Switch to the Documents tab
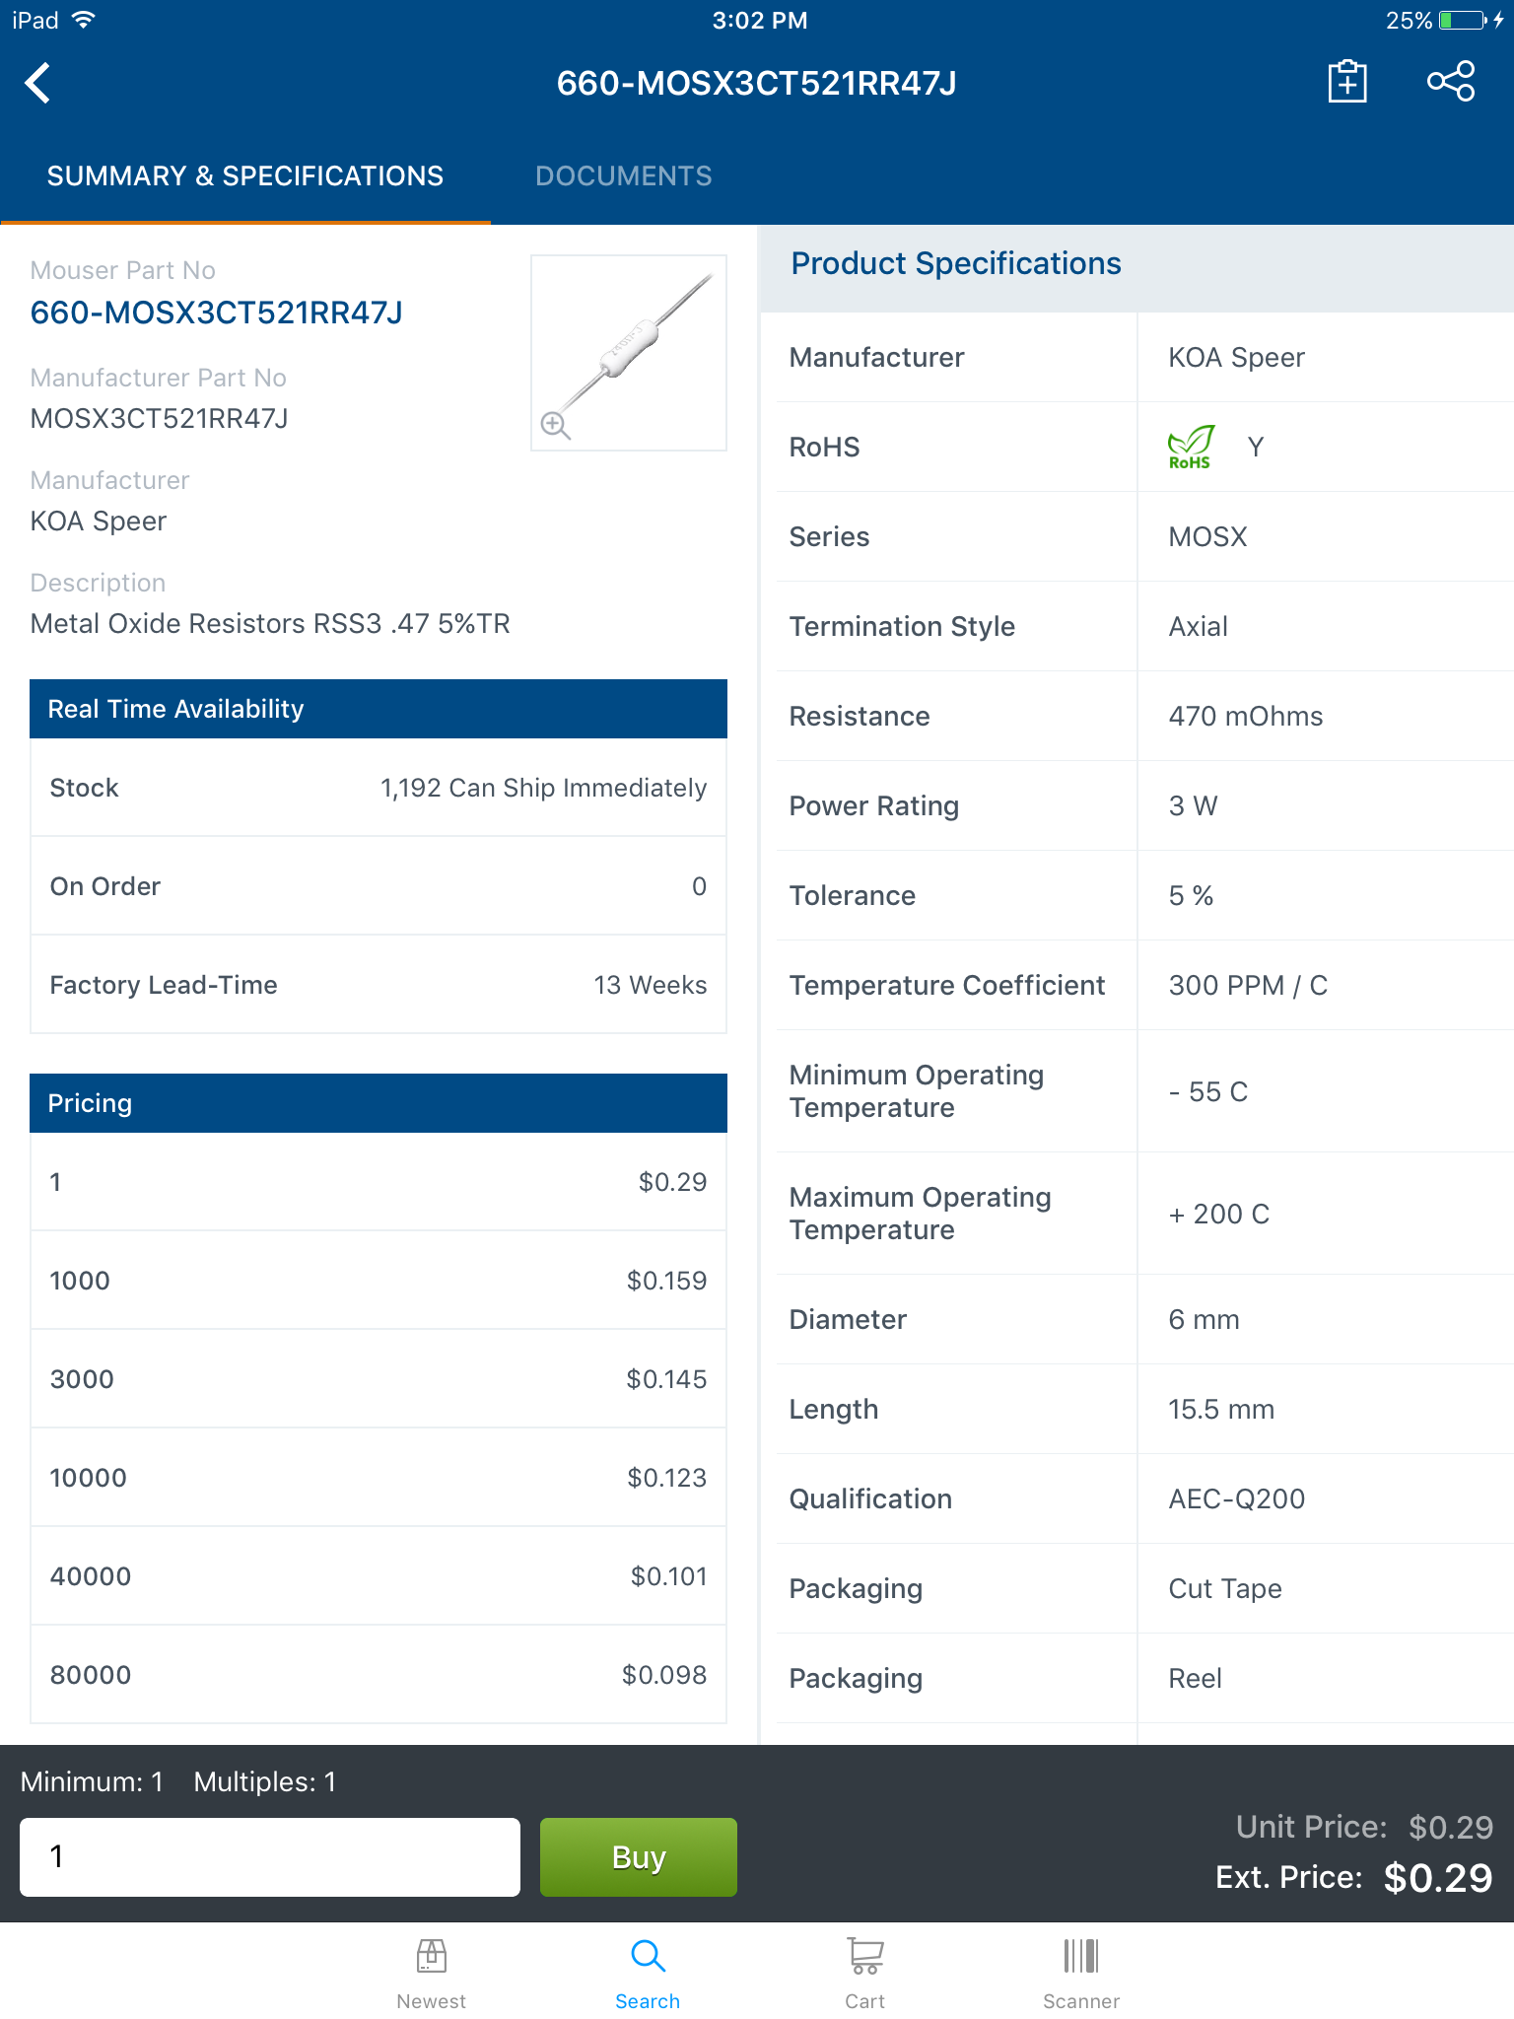 [x=623, y=175]
